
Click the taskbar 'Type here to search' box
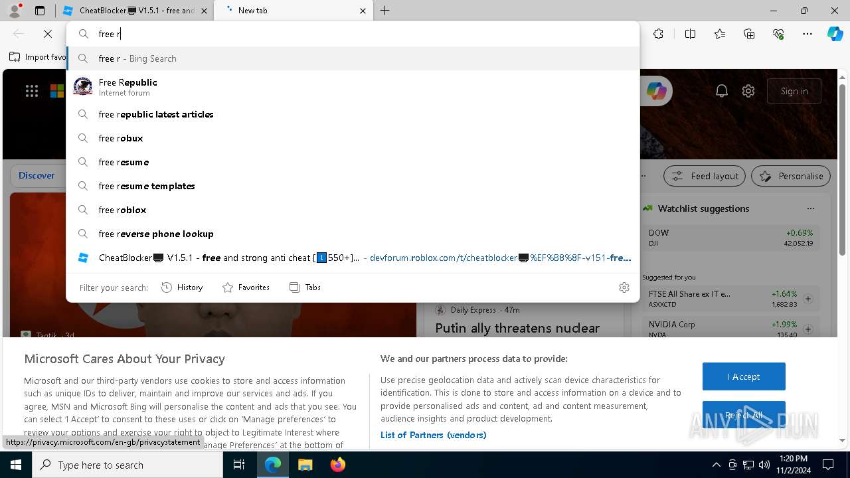click(x=127, y=465)
